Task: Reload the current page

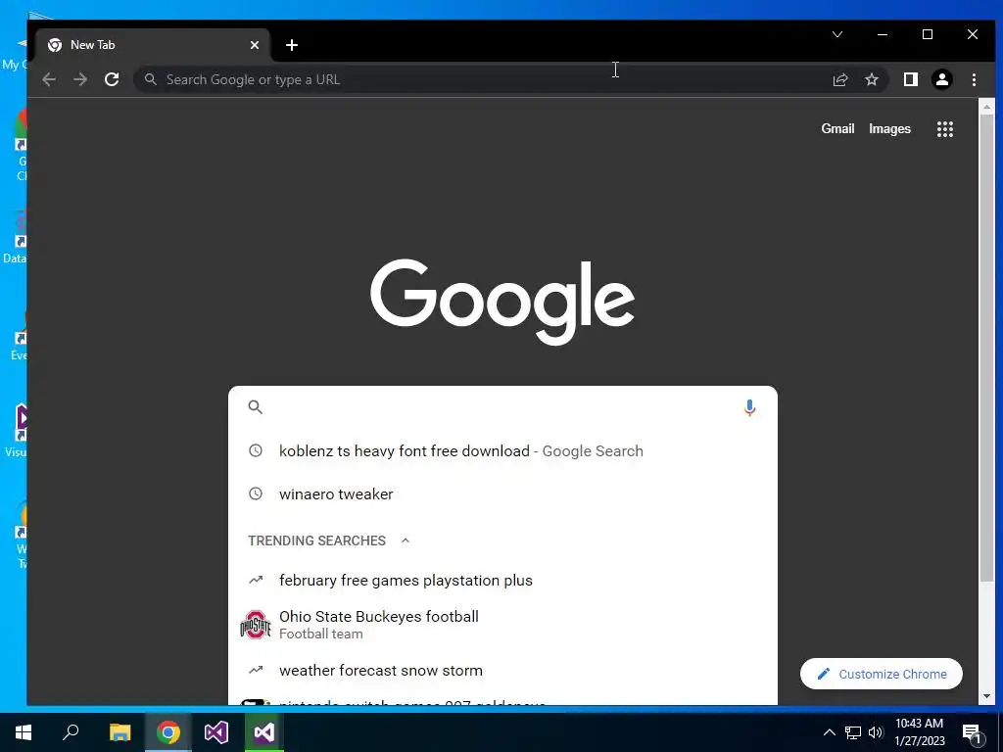Action: pyautogui.click(x=112, y=79)
